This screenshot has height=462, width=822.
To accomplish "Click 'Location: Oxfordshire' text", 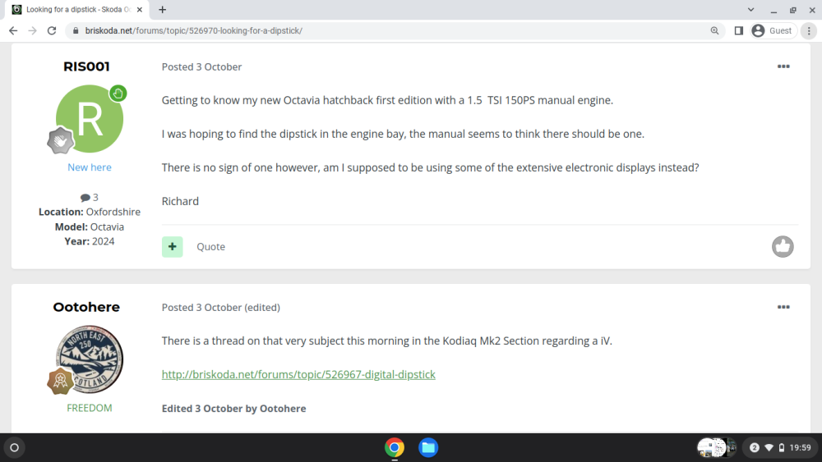I will [x=89, y=212].
